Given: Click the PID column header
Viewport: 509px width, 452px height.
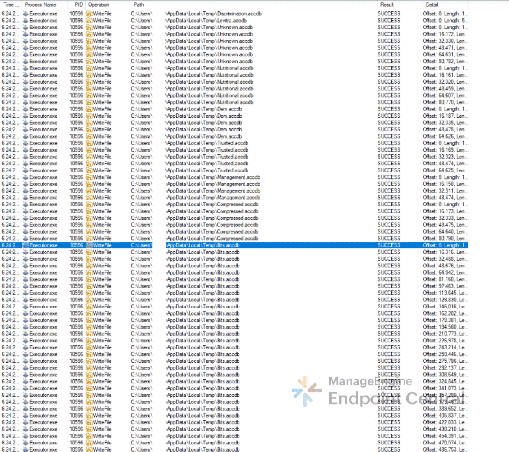Looking at the screenshot, I should (79, 5).
